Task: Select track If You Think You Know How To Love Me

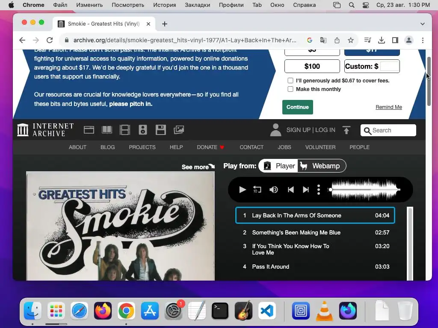Action: tap(315, 249)
